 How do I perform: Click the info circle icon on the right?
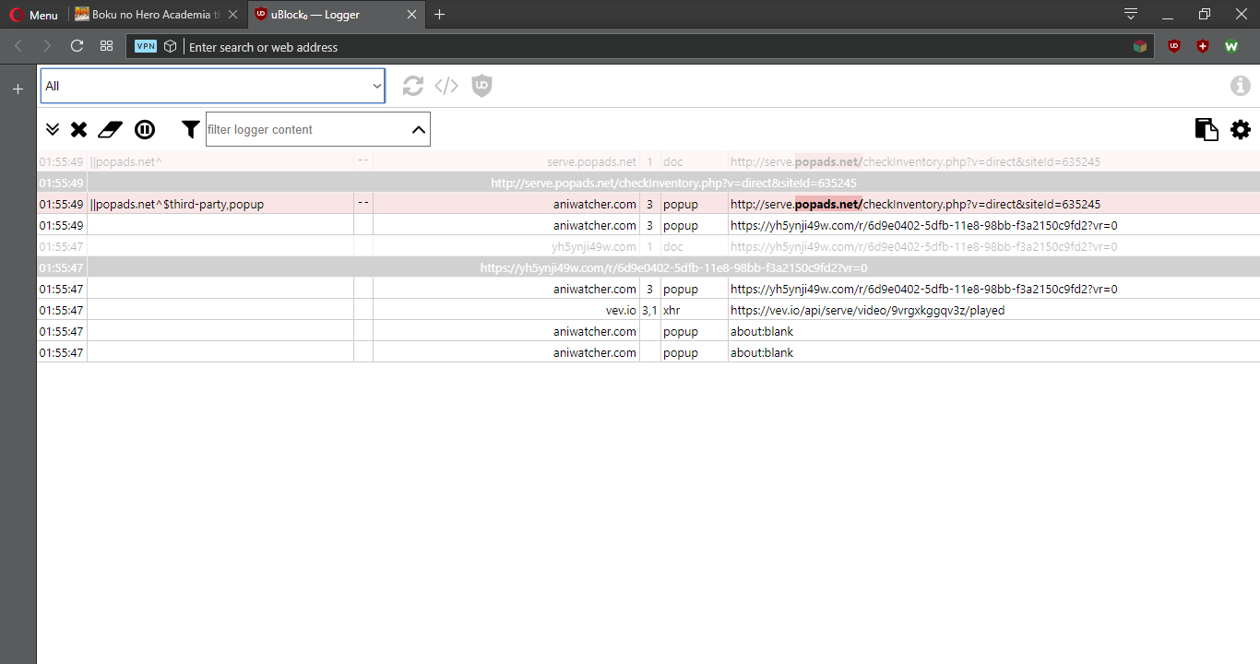(x=1240, y=85)
